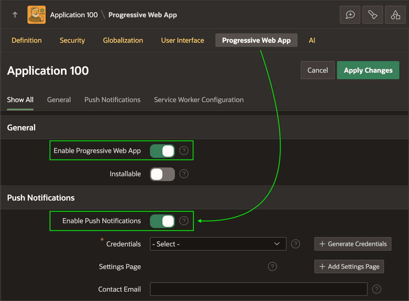Show help for Contact Email field
The height and width of the screenshot is (301, 409).
(377, 289)
